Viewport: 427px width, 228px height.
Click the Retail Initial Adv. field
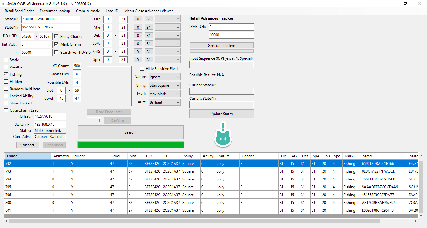pyautogui.click(x=231, y=27)
